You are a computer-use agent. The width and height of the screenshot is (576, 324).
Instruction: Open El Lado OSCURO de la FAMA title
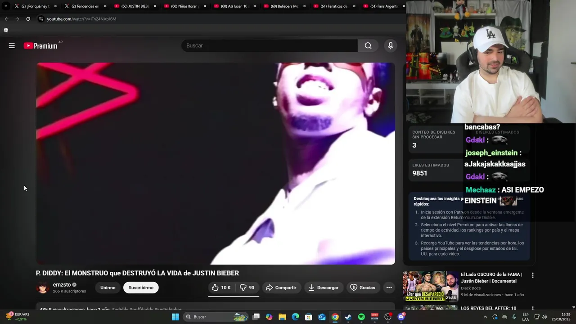click(x=491, y=278)
